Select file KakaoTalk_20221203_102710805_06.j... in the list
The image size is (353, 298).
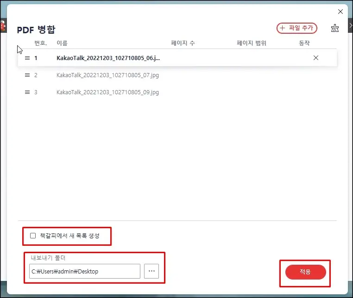(x=108, y=58)
